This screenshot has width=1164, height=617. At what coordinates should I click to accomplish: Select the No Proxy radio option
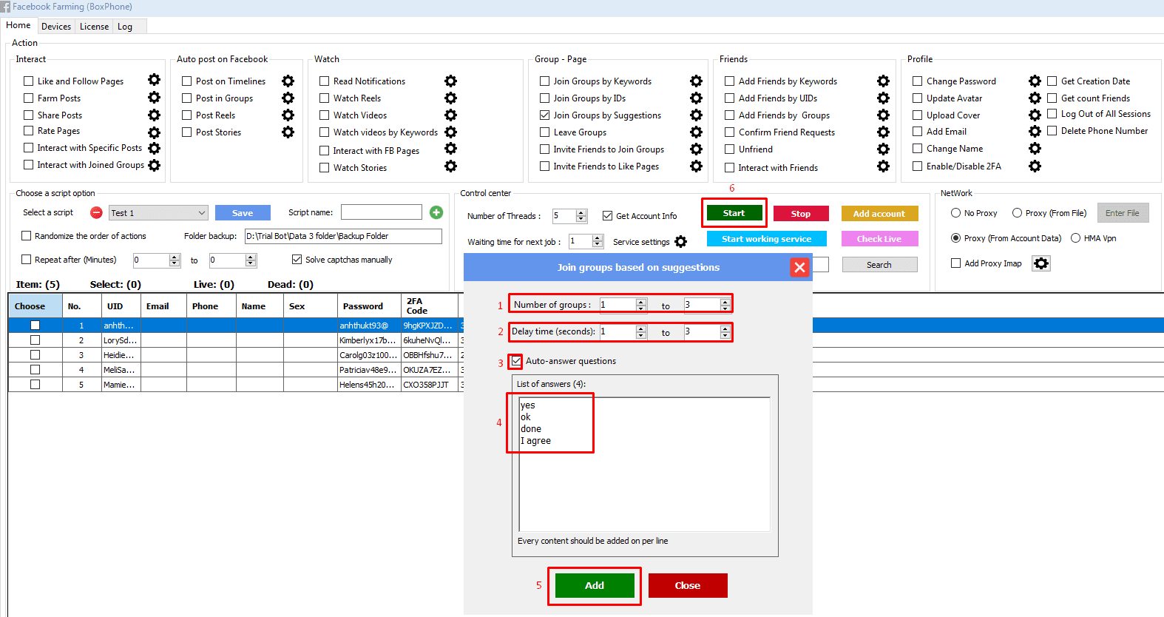coord(955,212)
